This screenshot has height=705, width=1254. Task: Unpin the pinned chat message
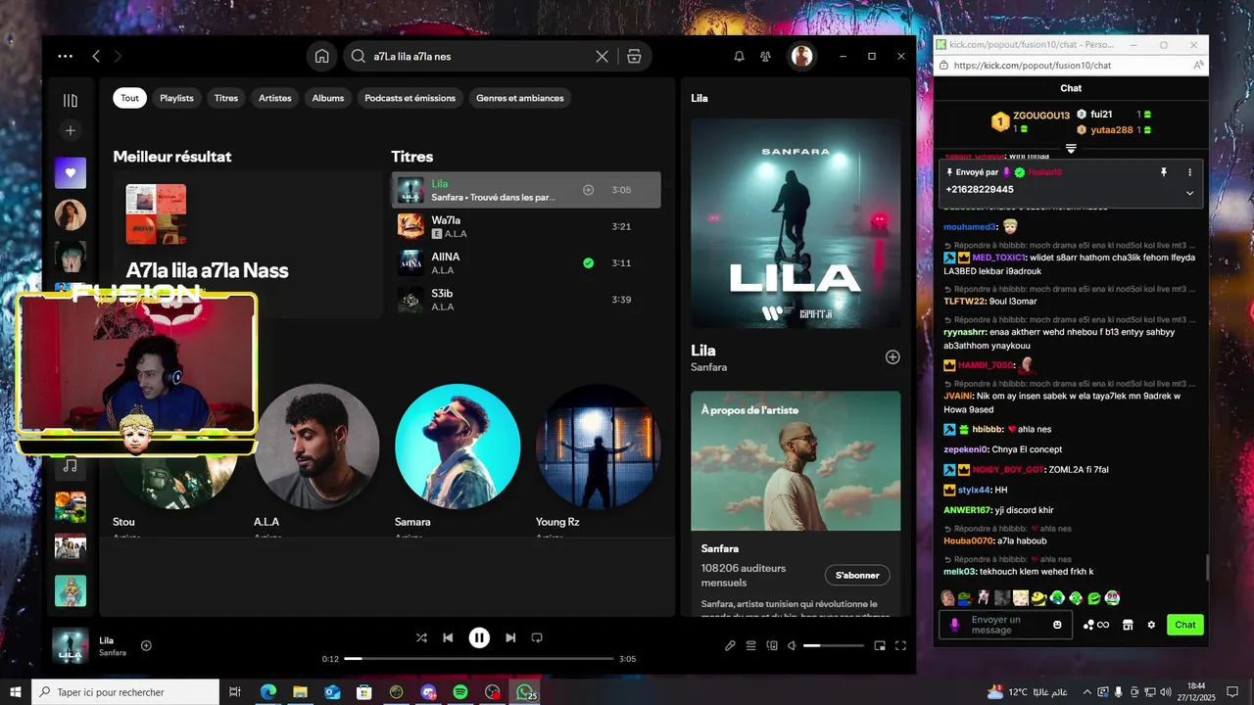(1164, 172)
